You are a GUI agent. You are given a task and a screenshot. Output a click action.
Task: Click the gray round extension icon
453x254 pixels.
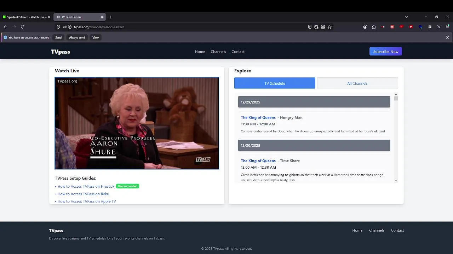point(430,27)
